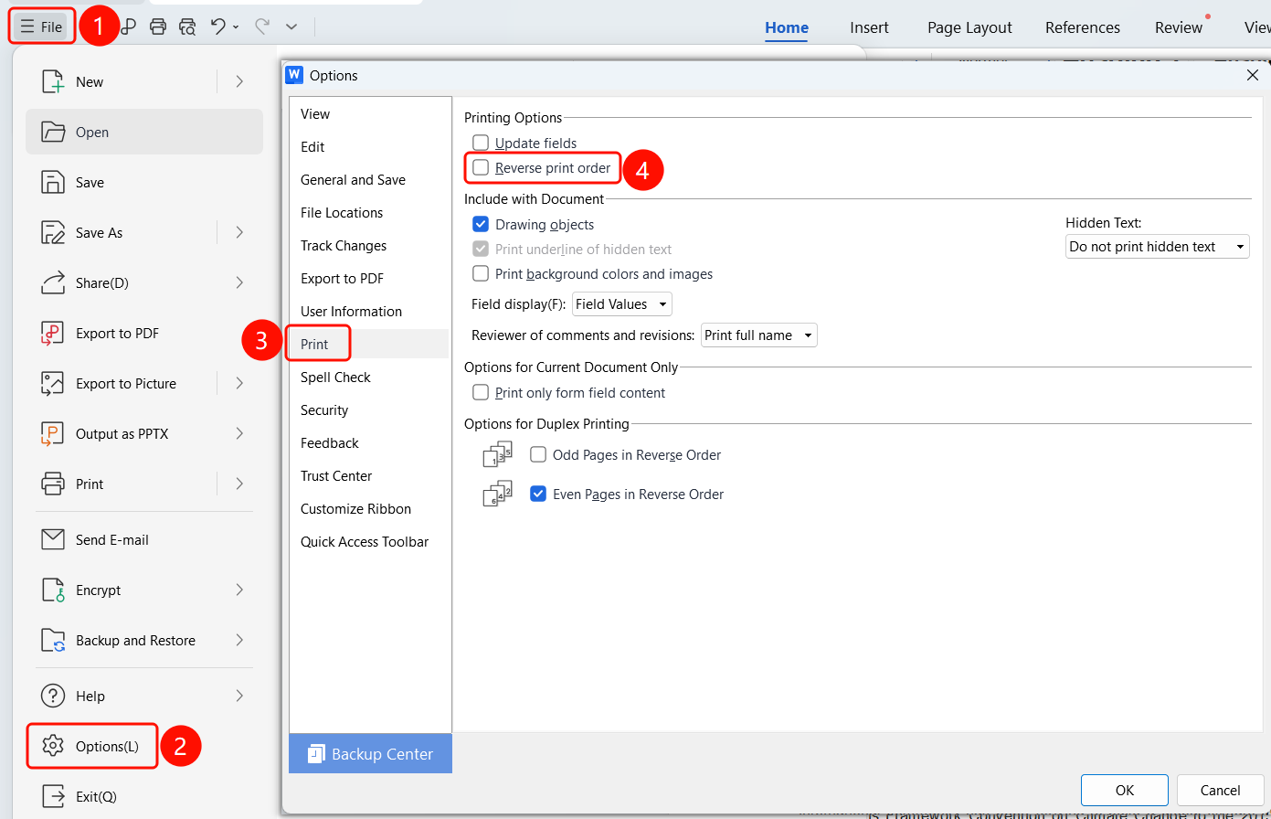Click the Help question-mark icon
This screenshot has width=1271, height=819.
[53, 696]
